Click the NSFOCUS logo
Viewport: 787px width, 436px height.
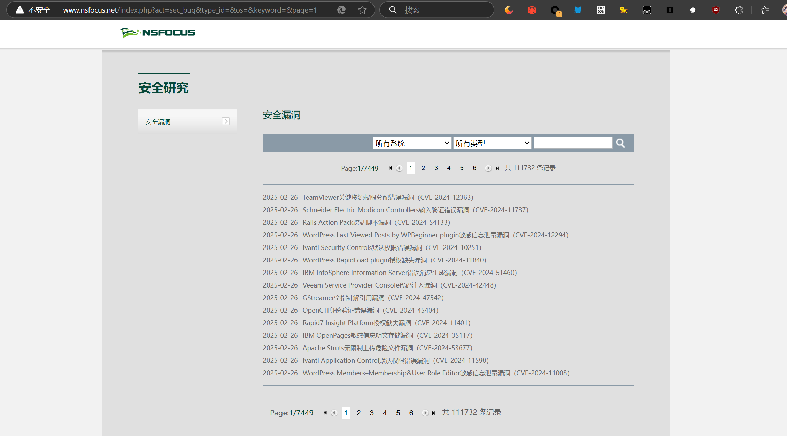158,33
